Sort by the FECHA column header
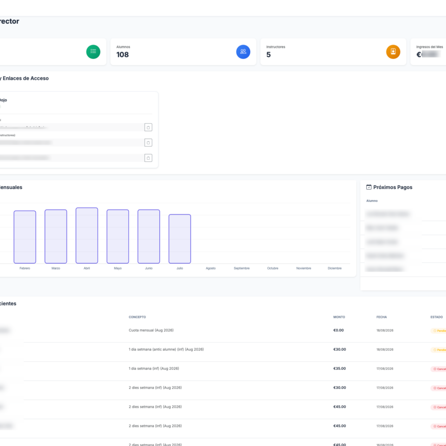446x446 pixels. point(381,317)
